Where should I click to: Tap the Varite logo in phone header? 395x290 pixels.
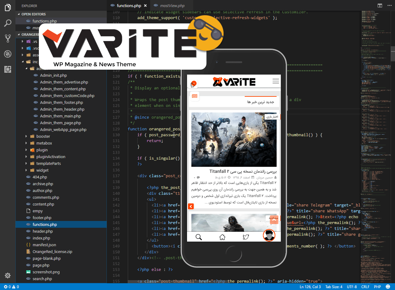[x=234, y=82]
